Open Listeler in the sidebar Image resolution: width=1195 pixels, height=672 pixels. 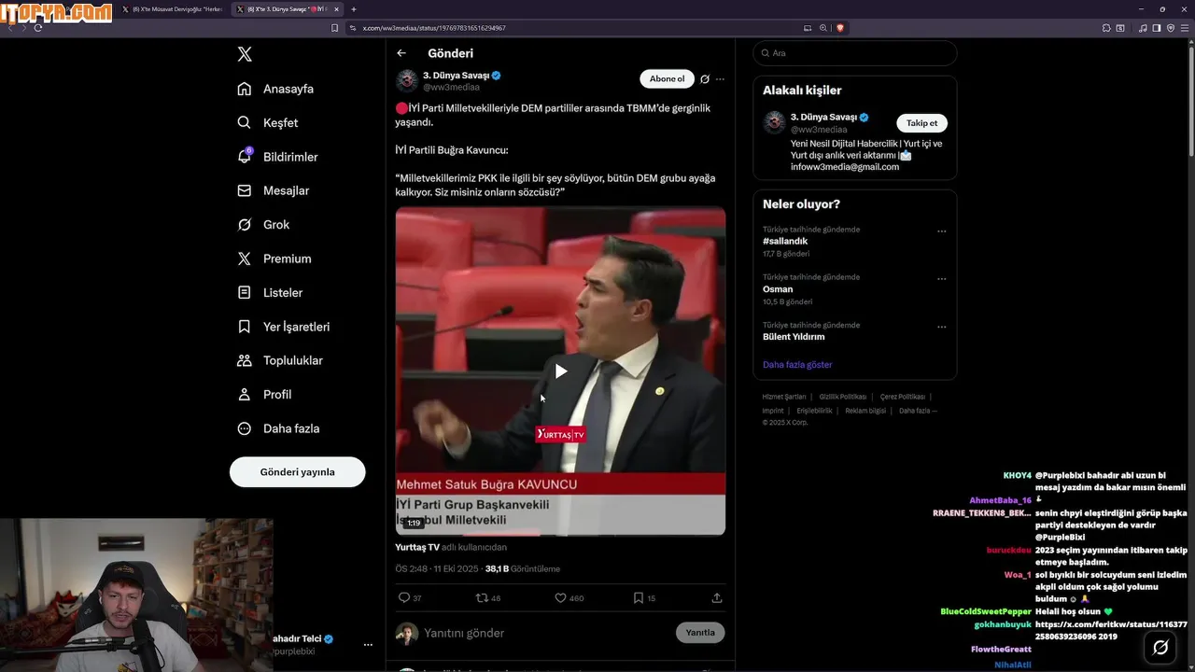click(270, 292)
